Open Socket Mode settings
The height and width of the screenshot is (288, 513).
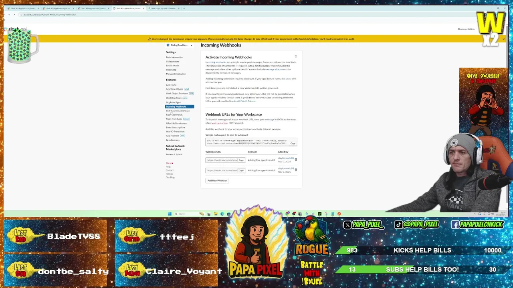point(172,66)
